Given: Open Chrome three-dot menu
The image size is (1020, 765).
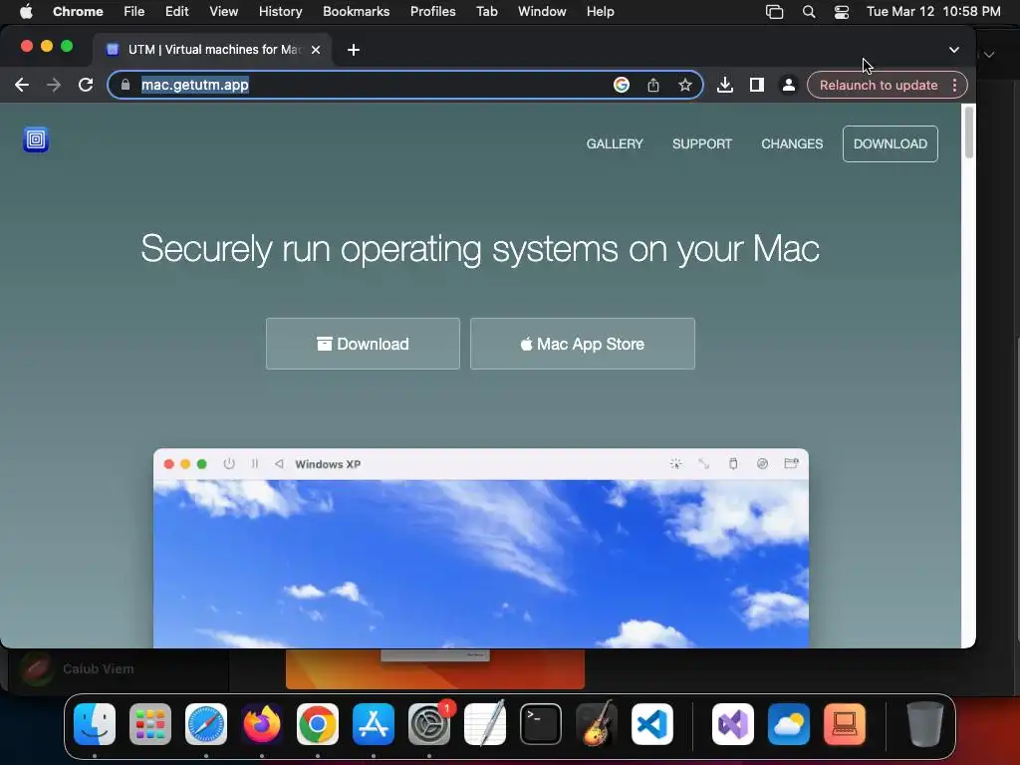Looking at the screenshot, I should [954, 86].
